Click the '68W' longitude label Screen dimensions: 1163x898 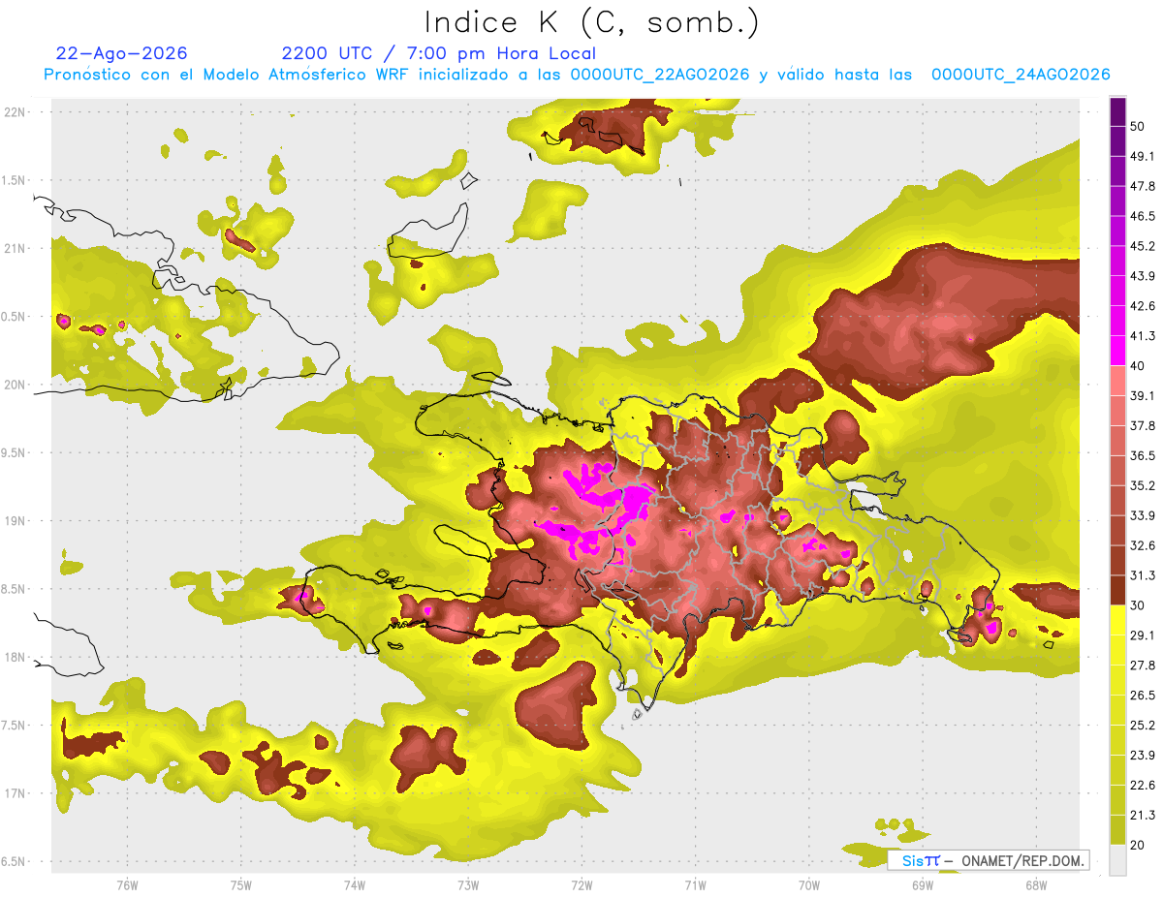1035,885
